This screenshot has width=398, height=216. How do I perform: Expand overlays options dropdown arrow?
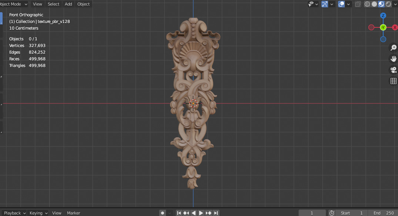pos(348,4)
